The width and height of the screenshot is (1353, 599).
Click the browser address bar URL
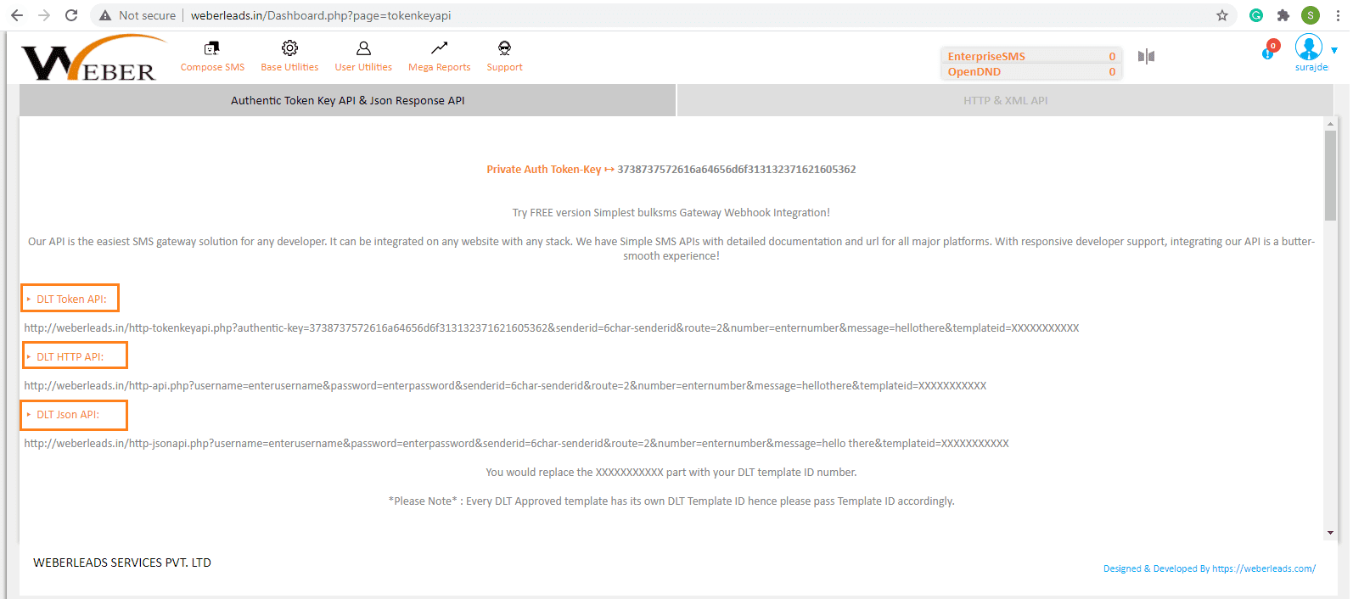pos(321,15)
